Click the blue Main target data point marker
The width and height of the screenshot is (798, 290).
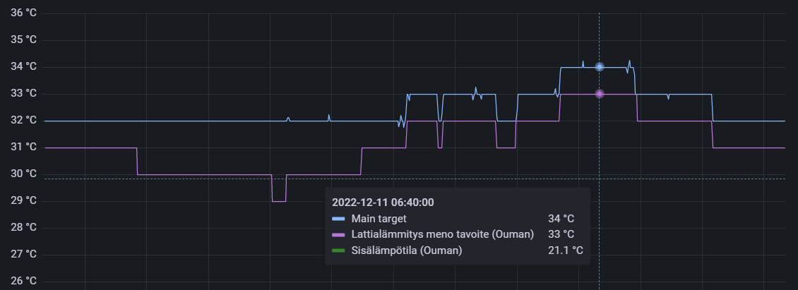600,67
